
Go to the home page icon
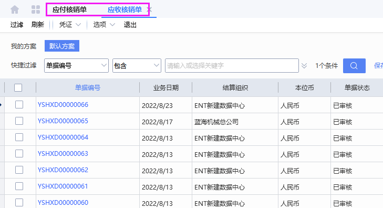click(x=15, y=9)
